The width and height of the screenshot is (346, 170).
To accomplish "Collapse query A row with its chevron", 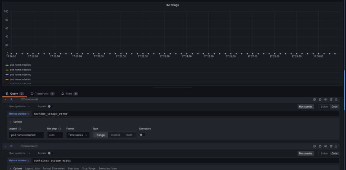I will coord(6,99).
